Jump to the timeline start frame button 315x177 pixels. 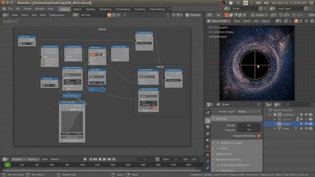click(91, 159)
